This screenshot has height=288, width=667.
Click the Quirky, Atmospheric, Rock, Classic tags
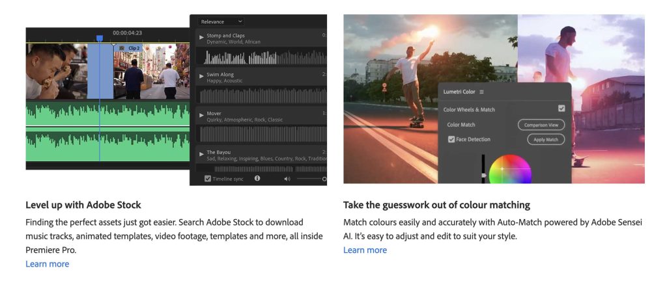(245, 120)
